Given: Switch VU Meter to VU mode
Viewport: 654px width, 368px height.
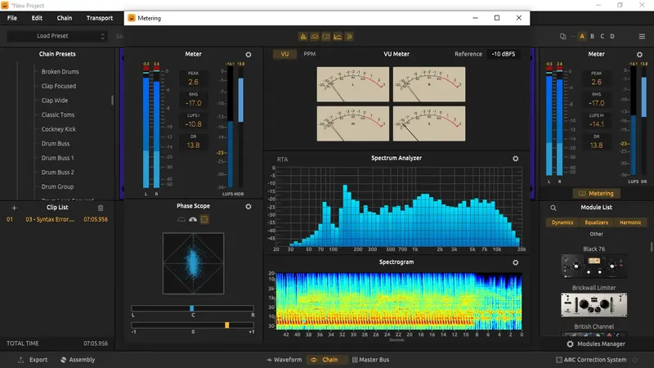Looking at the screenshot, I should coord(284,54).
